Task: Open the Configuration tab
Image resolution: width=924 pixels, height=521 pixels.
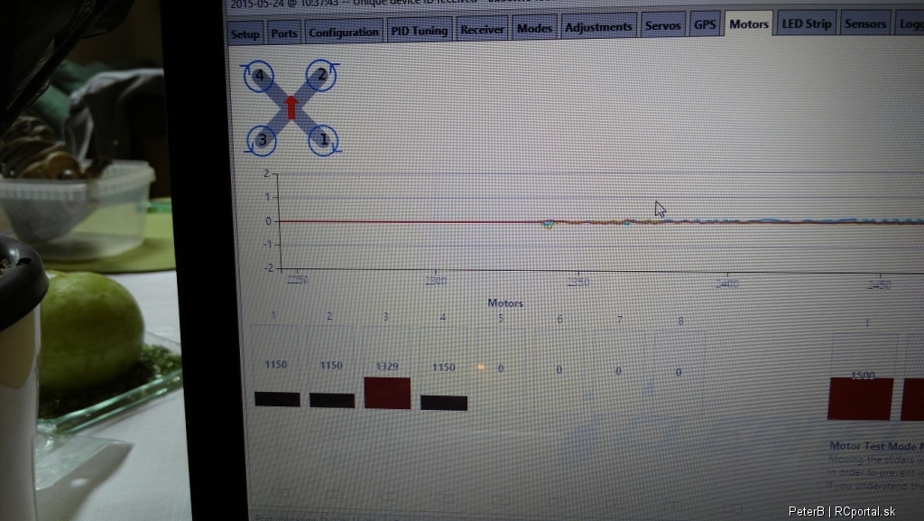Action: 344,32
